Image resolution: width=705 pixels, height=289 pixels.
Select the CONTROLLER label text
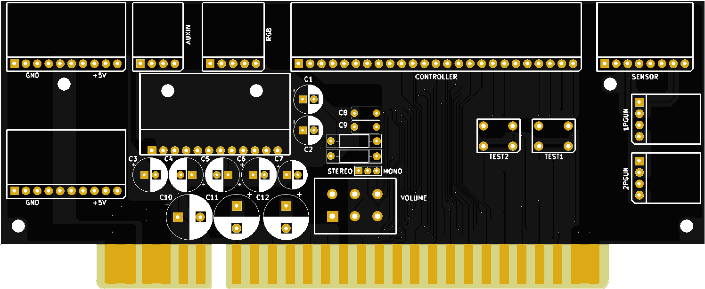(x=436, y=77)
